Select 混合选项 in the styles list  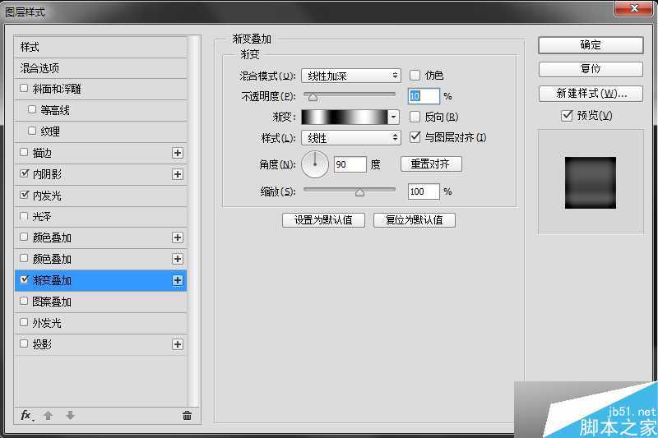(100, 68)
